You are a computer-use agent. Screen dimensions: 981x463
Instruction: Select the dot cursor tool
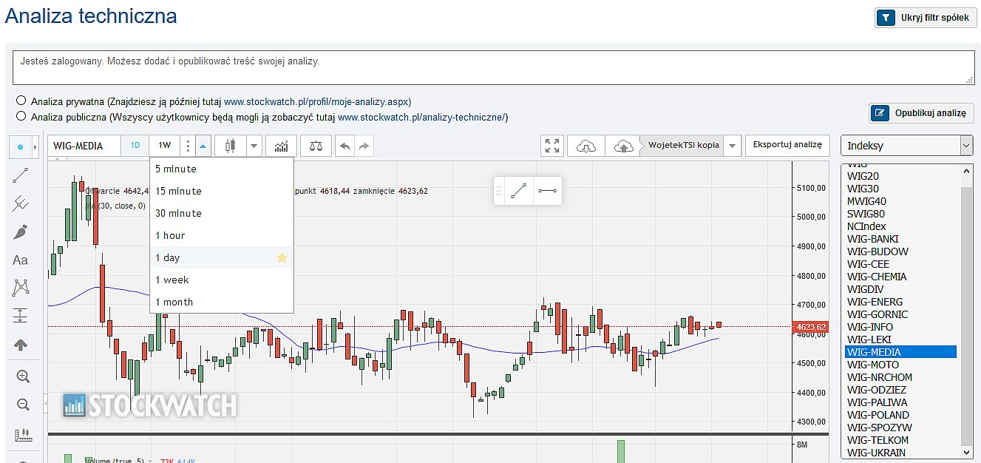pyautogui.click(x=20, y=147)
